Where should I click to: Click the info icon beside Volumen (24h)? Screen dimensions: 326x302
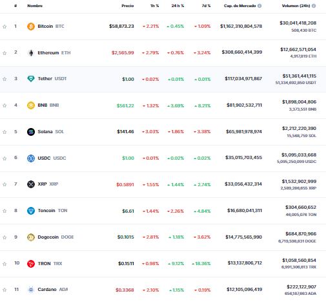pos(314,6)
